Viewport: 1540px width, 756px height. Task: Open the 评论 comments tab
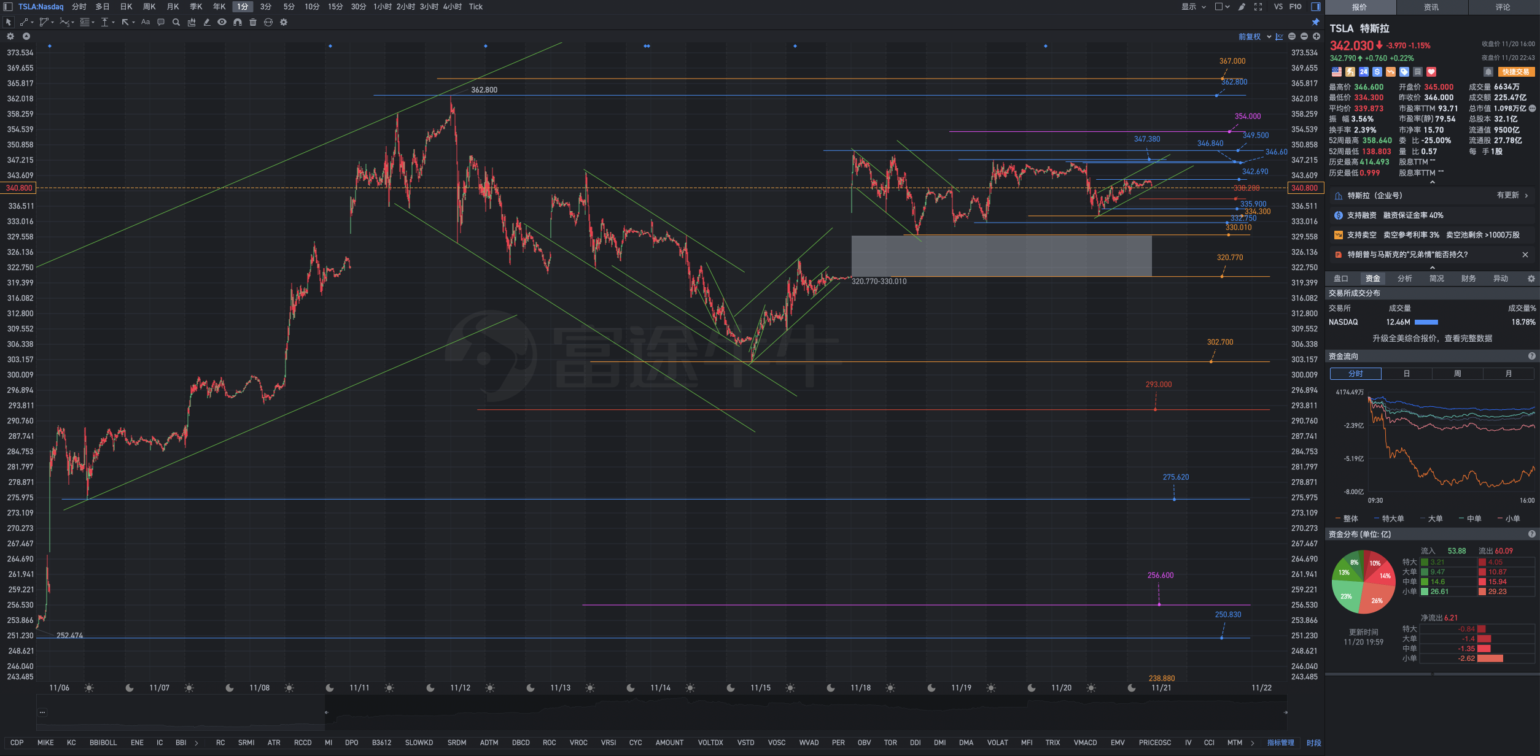1503,7
